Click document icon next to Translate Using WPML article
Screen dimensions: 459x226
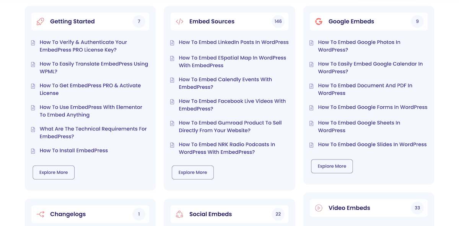[x=33, y=65]
